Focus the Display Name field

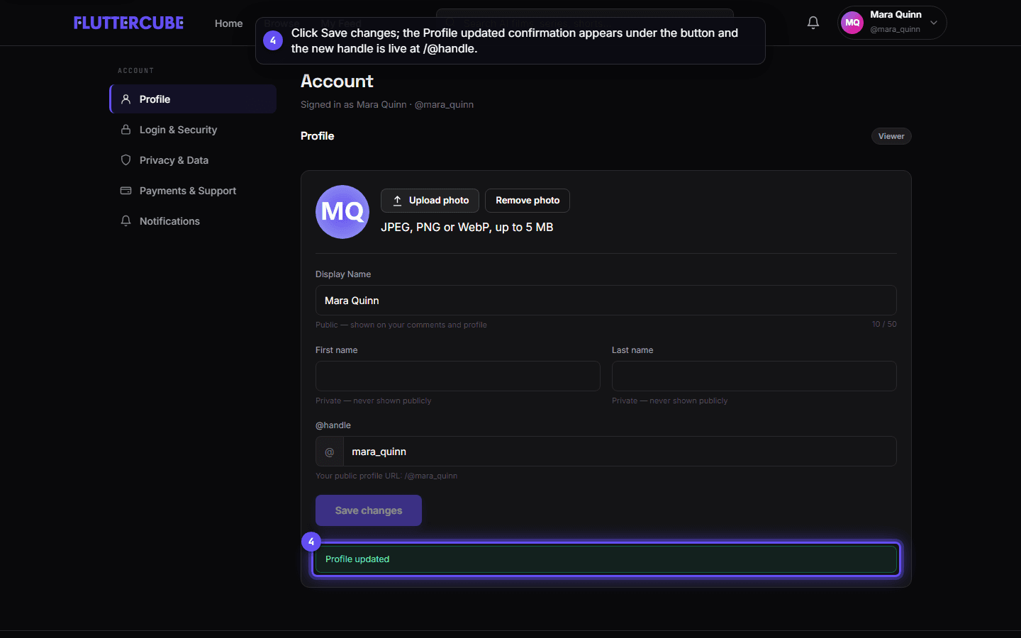606,301
